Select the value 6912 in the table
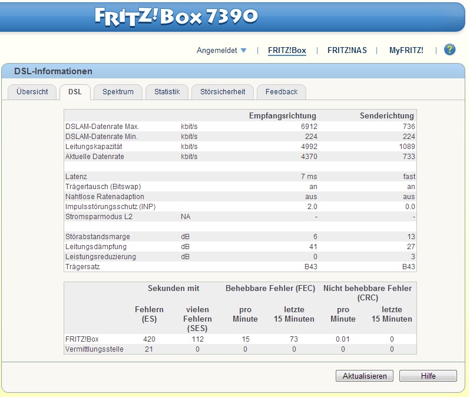Image resolution: width=470 pixels, height=397 pixels. click(309, 127)
